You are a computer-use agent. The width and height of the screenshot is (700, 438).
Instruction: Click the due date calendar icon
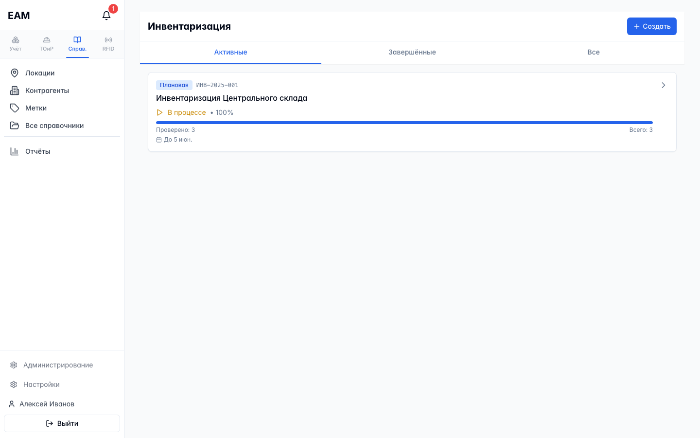pyautogui.click(x=159, y=140)
